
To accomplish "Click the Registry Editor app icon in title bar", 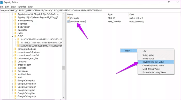I will coord(2,2).
